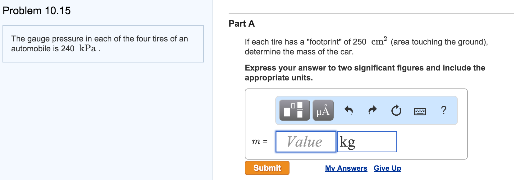The width and height of the screenshot is (520, 180).
Task: Click the units field containing kg
Action: tap(367, 142)
